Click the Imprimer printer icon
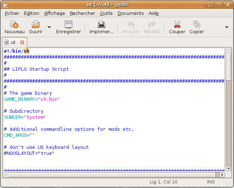Image resolution: width=234 pixels, height=188 pixels. tap(101, 25)
